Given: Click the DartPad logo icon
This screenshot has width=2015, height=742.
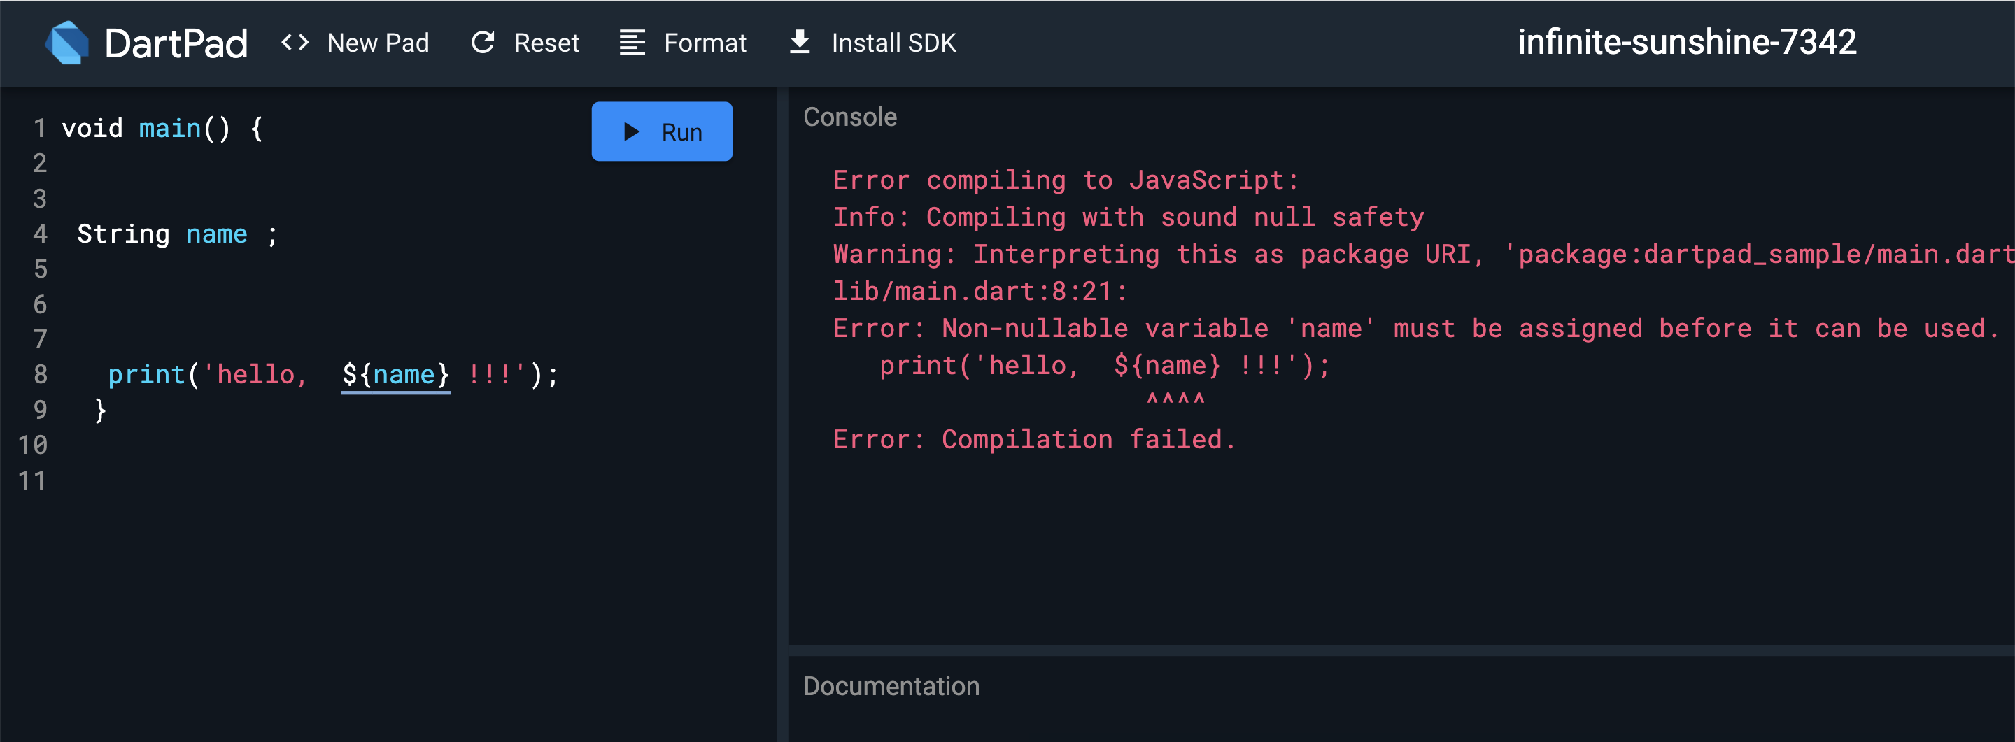Looking at the screenshot, I should pyautogui.click(x=66, y=42).
